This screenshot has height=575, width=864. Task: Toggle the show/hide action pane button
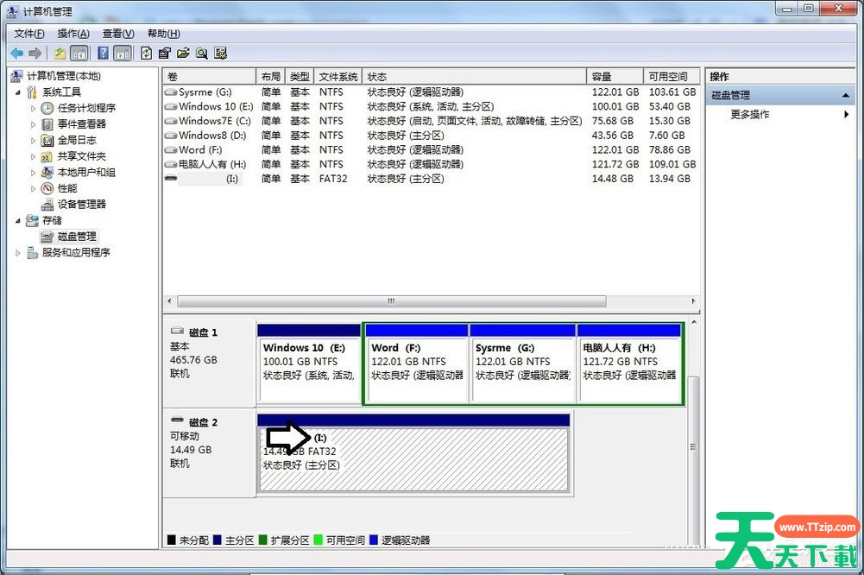[x=123, y=54]
